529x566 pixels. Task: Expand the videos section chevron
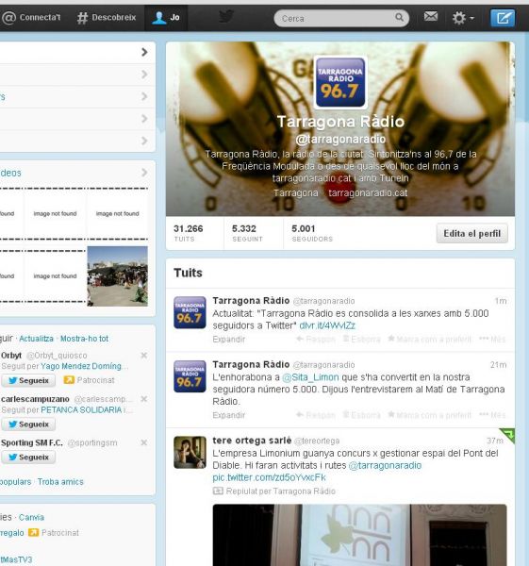144,173
